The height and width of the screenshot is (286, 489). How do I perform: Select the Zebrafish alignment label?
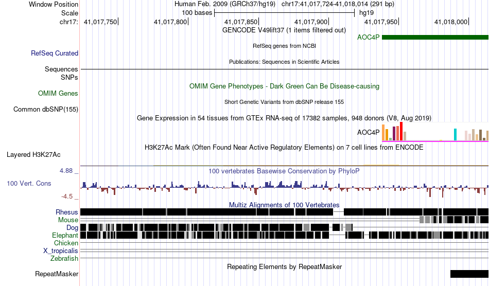(x=64, y=259)
